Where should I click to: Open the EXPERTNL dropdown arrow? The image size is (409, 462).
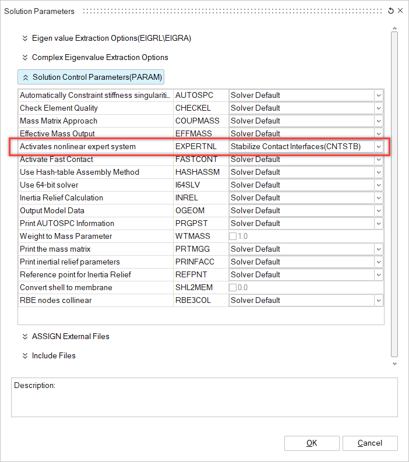pos(378,146)
